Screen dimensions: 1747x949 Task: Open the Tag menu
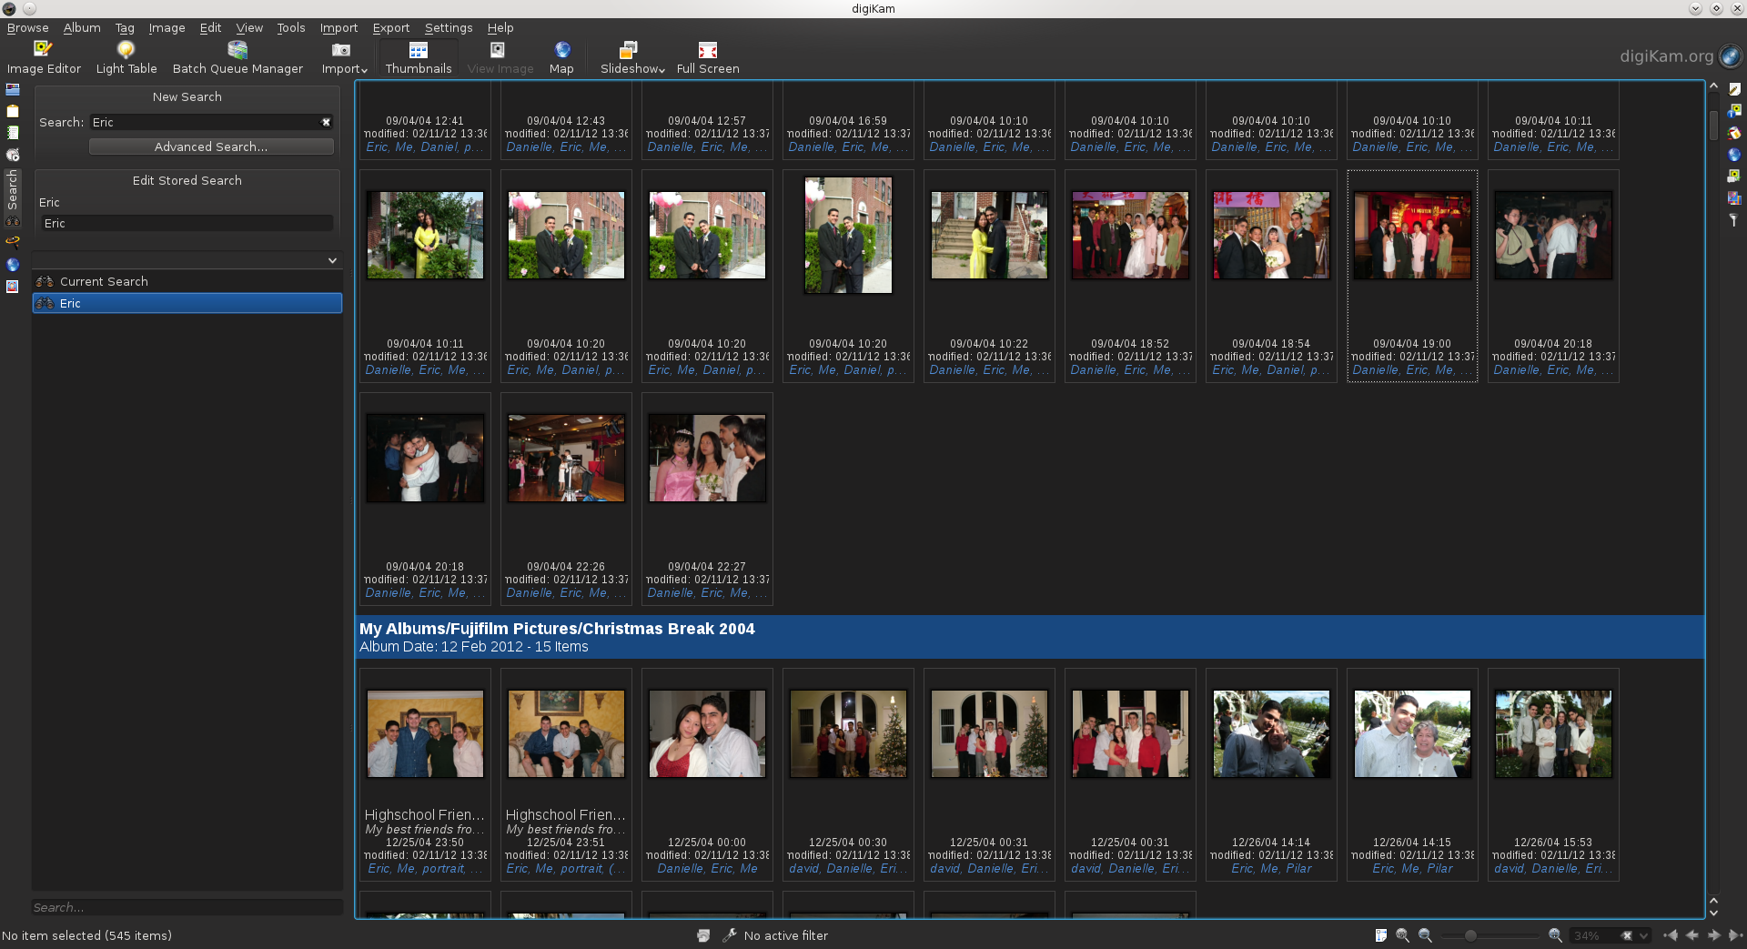pyautogui.click(x=125, y=27)
